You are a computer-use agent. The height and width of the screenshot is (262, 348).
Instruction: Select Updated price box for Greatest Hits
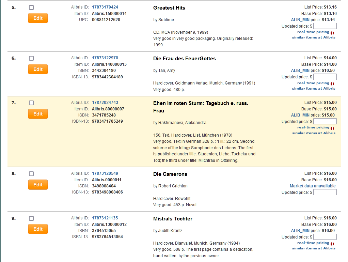(325, 26)
